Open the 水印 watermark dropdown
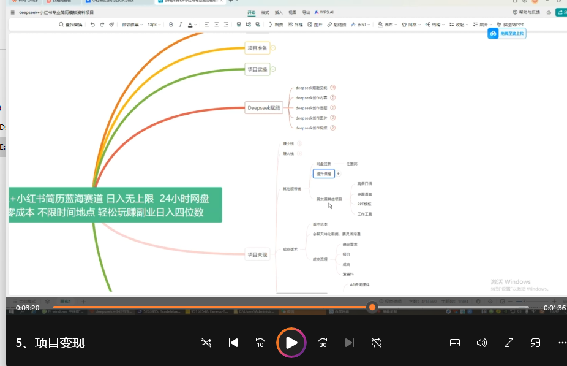 pos(360,25)
